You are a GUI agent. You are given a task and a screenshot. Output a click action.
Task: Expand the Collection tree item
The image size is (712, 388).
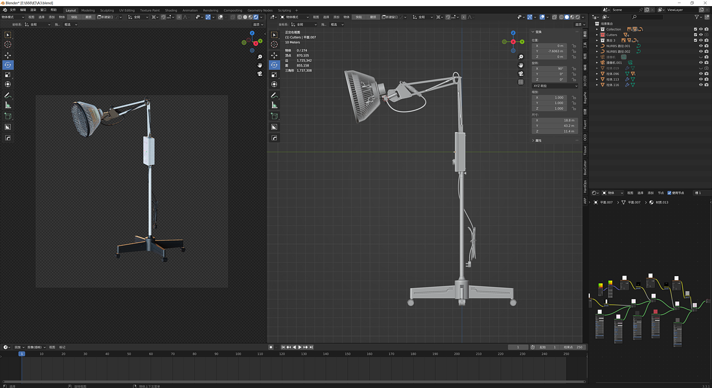(x=597, y=29)
